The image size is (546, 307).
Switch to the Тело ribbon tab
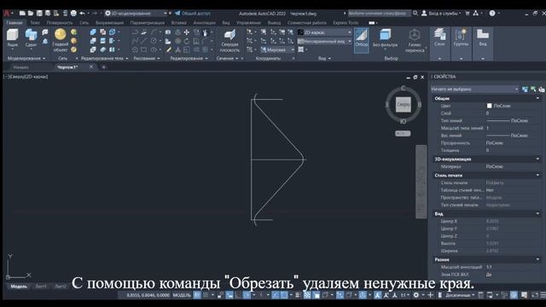click(x=35, y=23)
